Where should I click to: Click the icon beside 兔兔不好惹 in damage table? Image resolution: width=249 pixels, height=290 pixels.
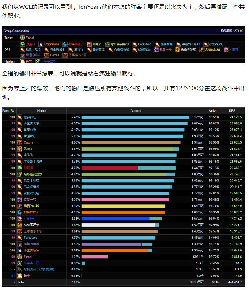[20, 225]
